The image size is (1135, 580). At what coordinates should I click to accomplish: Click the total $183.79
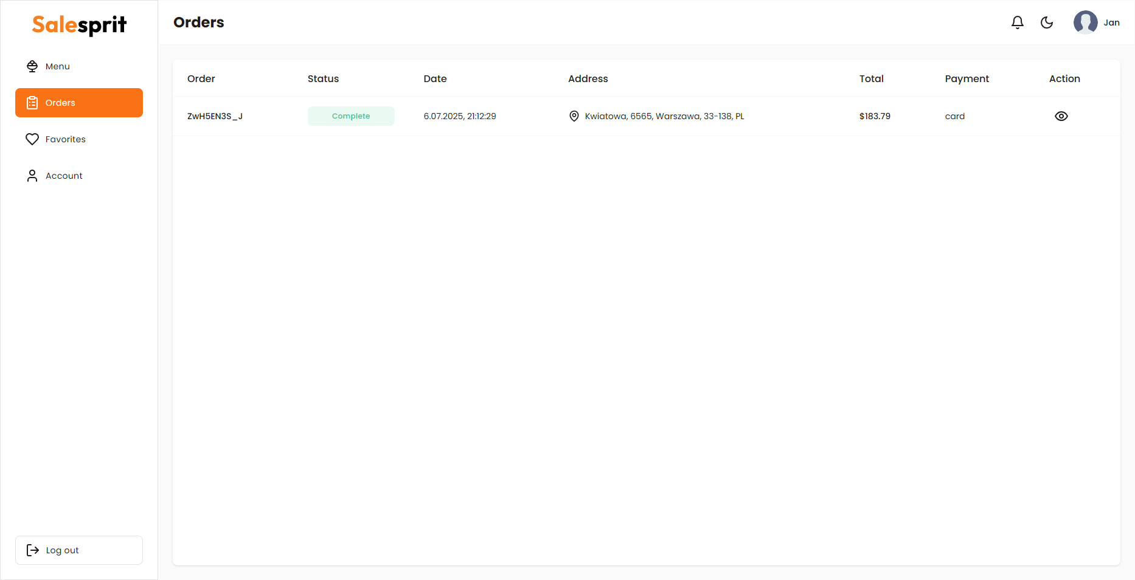[875, 116]
